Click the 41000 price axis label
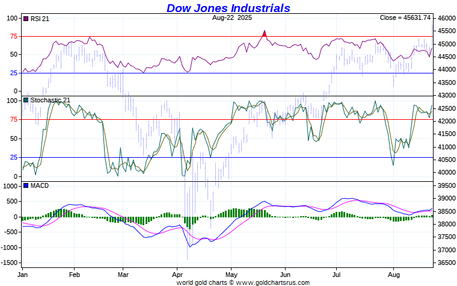Viewport: 457px width, 286px height. pos(446,147)
